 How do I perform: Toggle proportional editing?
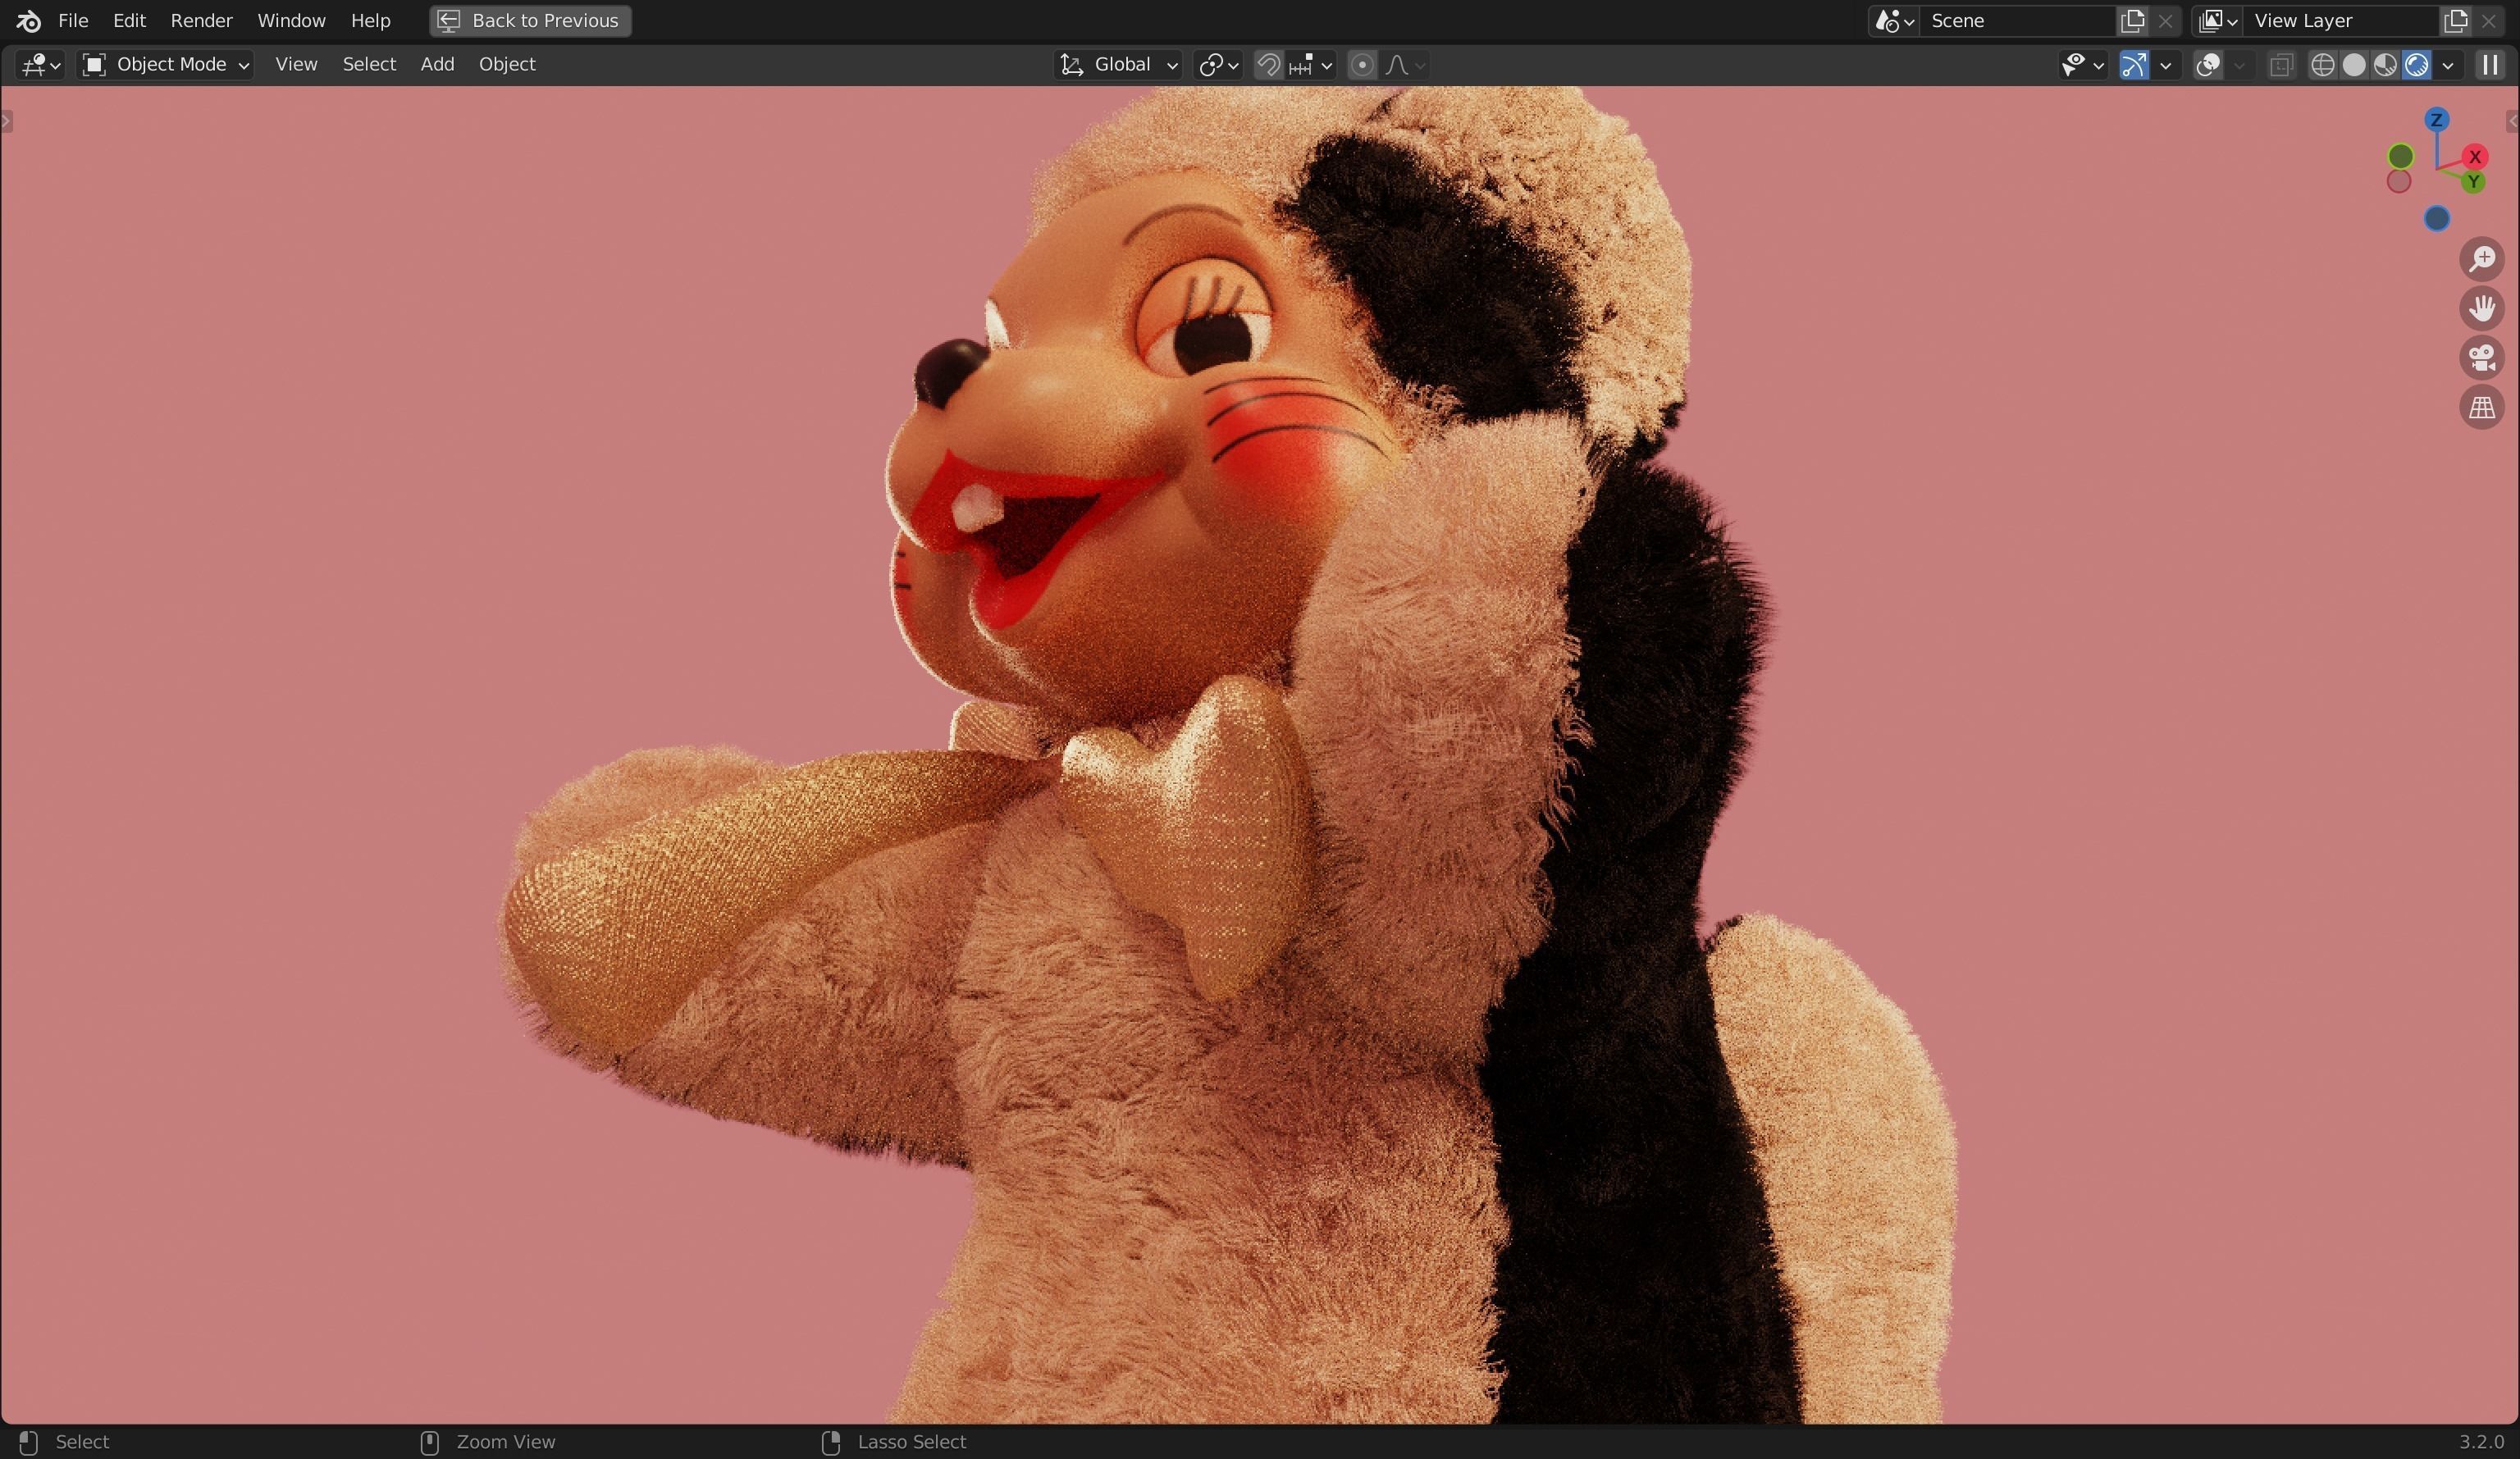click(1361, 64)
